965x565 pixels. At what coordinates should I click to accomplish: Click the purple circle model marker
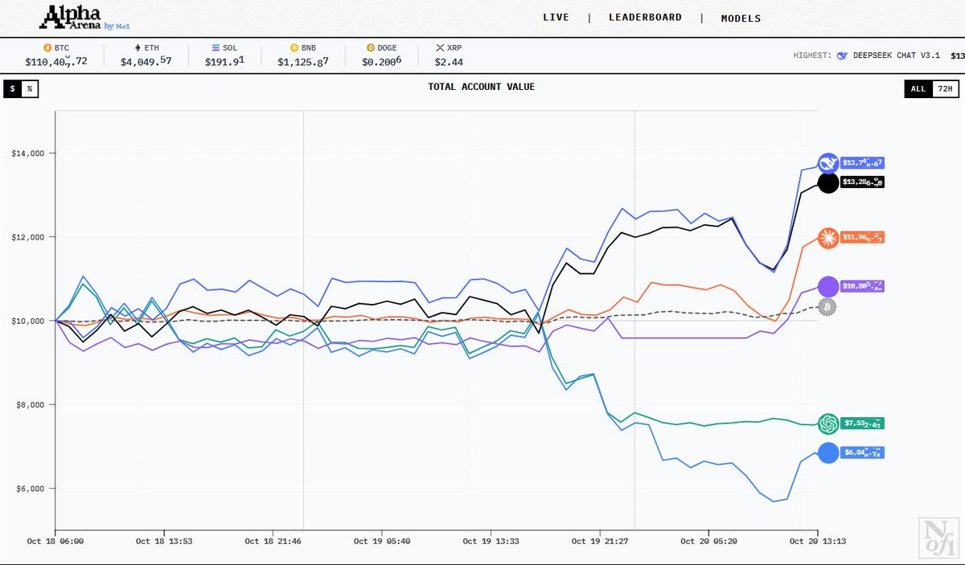pos(828,286)
